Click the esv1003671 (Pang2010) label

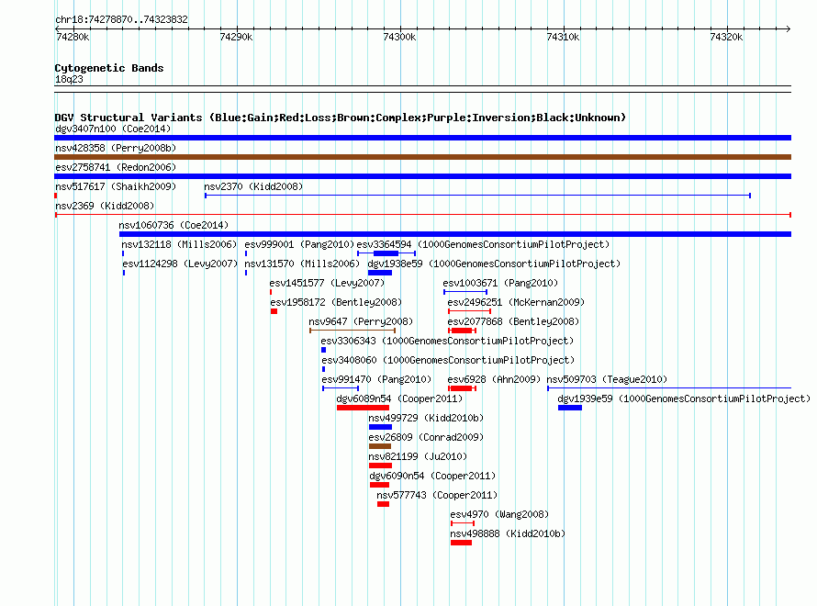point(500,283)
